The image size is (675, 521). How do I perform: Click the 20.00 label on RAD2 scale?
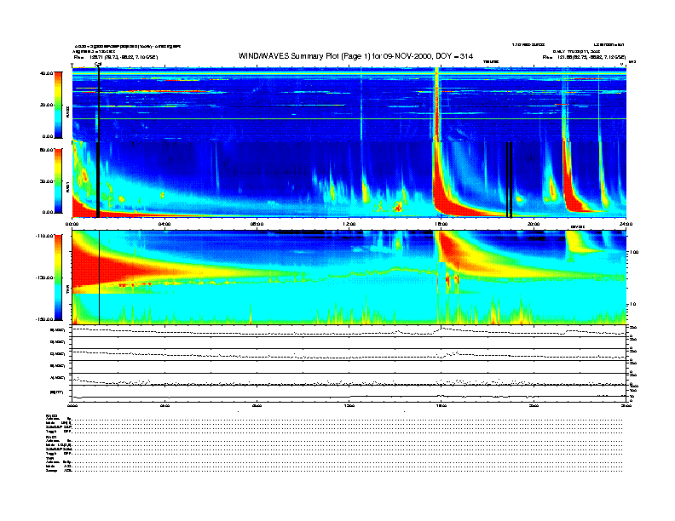coord(46,105)
